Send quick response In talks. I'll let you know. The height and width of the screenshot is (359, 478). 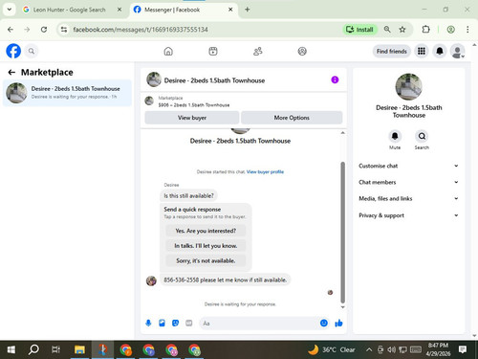click(x=206, y=246)
